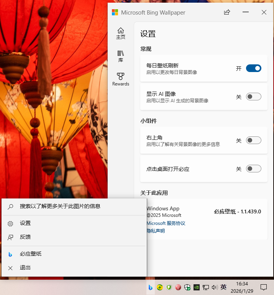
Task: Open the Microsoft 服务协议 link
Action: pos(166,223)
